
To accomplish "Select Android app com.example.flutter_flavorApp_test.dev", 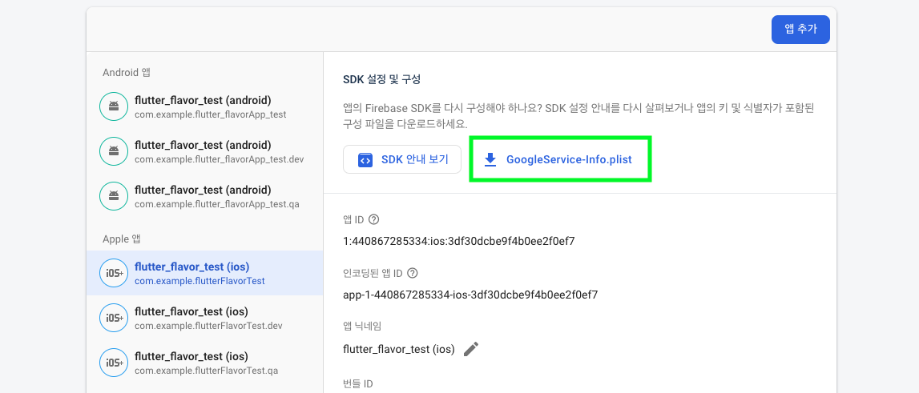I will coord(204,152).
